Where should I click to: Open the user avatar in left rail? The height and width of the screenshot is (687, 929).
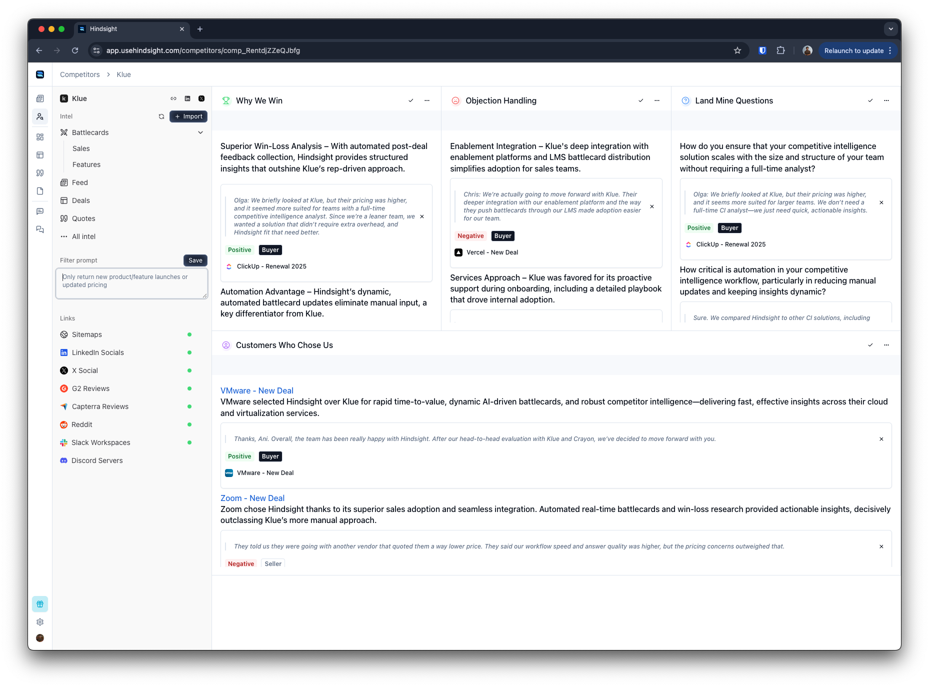(40, 638)
